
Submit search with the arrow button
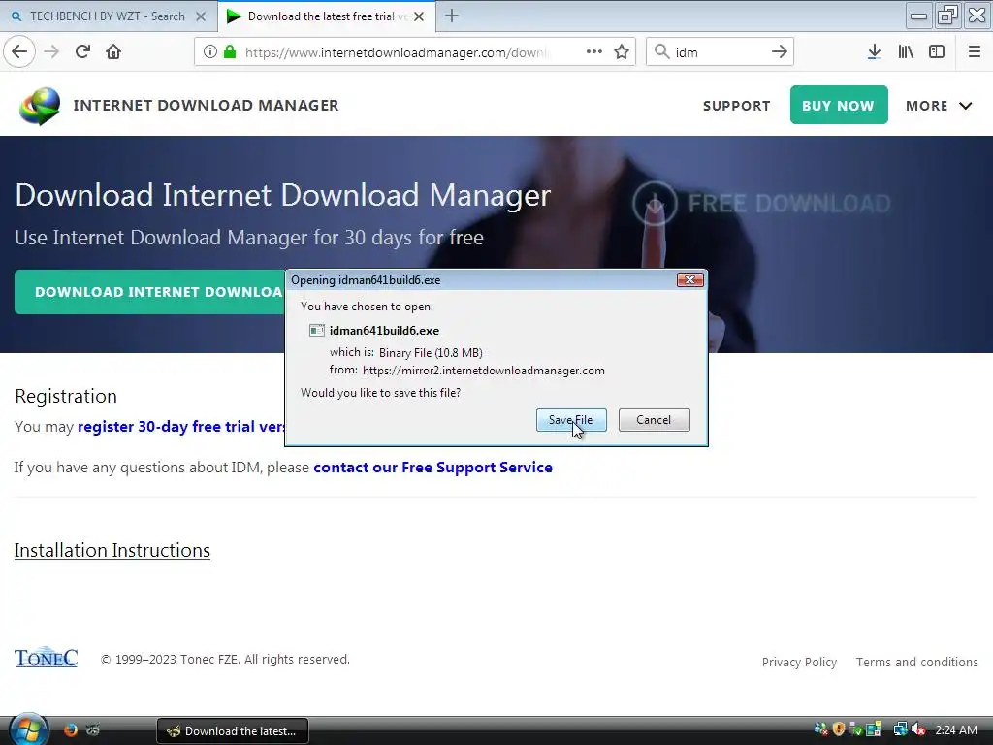(x=780, y=51)
